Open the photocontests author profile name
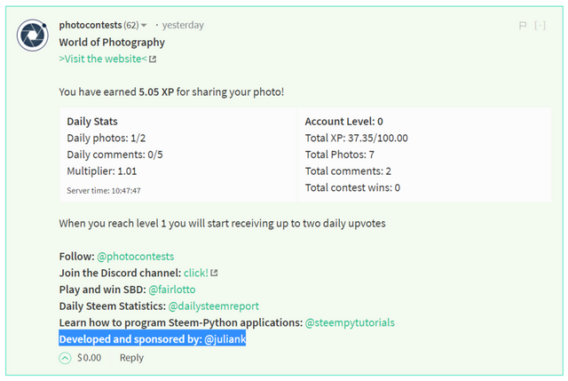 (90, 25)
